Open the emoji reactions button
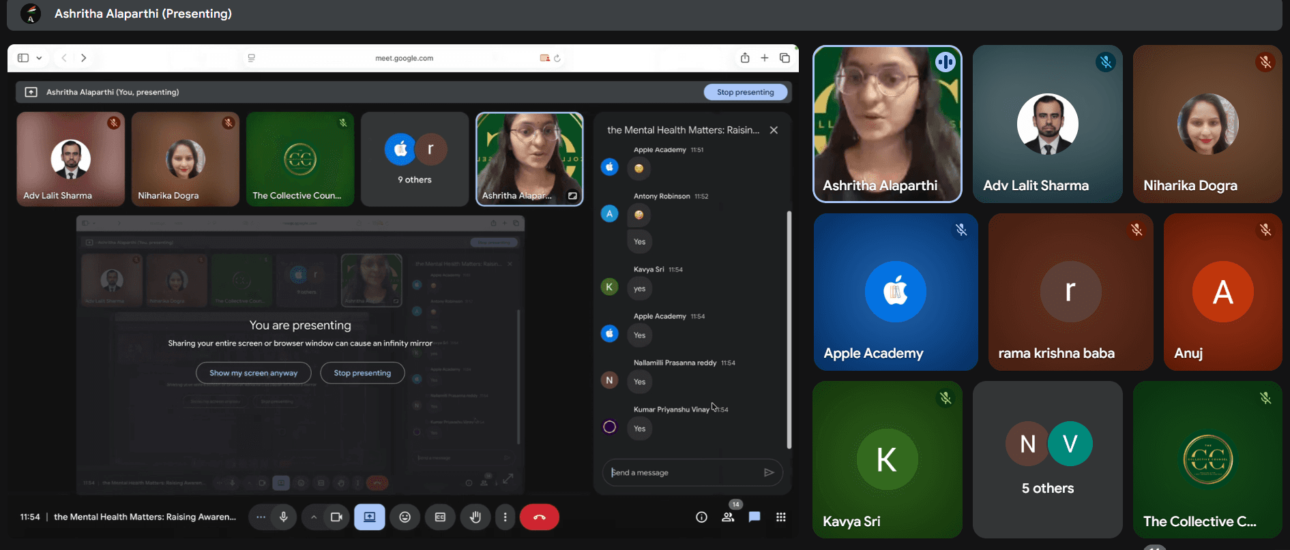 tap(405, 517)
